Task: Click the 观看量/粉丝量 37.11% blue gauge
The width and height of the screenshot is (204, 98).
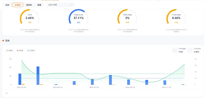Action: (79, 16)
